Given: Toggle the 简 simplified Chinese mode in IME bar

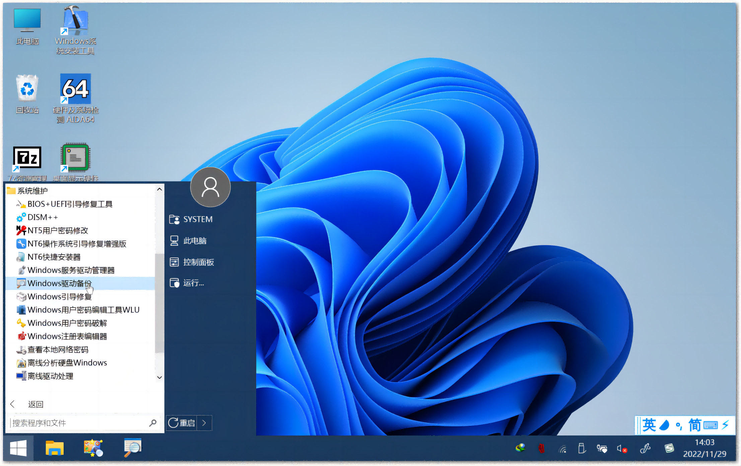Looking at the screenshot, I should (x=694, y=425).
